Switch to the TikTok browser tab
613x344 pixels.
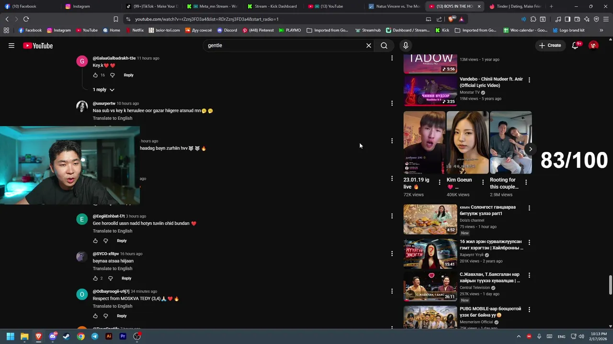(x=152, y=6)
